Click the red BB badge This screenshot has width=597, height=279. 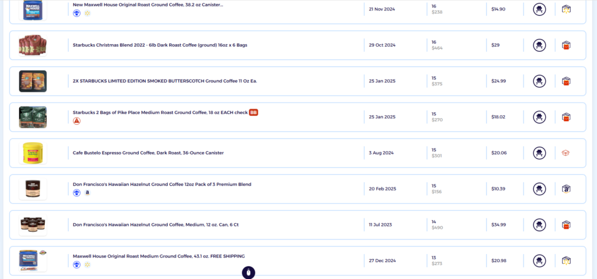click(x=254, y=112)
